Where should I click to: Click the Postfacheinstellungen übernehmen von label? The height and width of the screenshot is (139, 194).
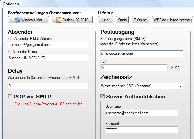pyautogui.click(x=44, y=13)
